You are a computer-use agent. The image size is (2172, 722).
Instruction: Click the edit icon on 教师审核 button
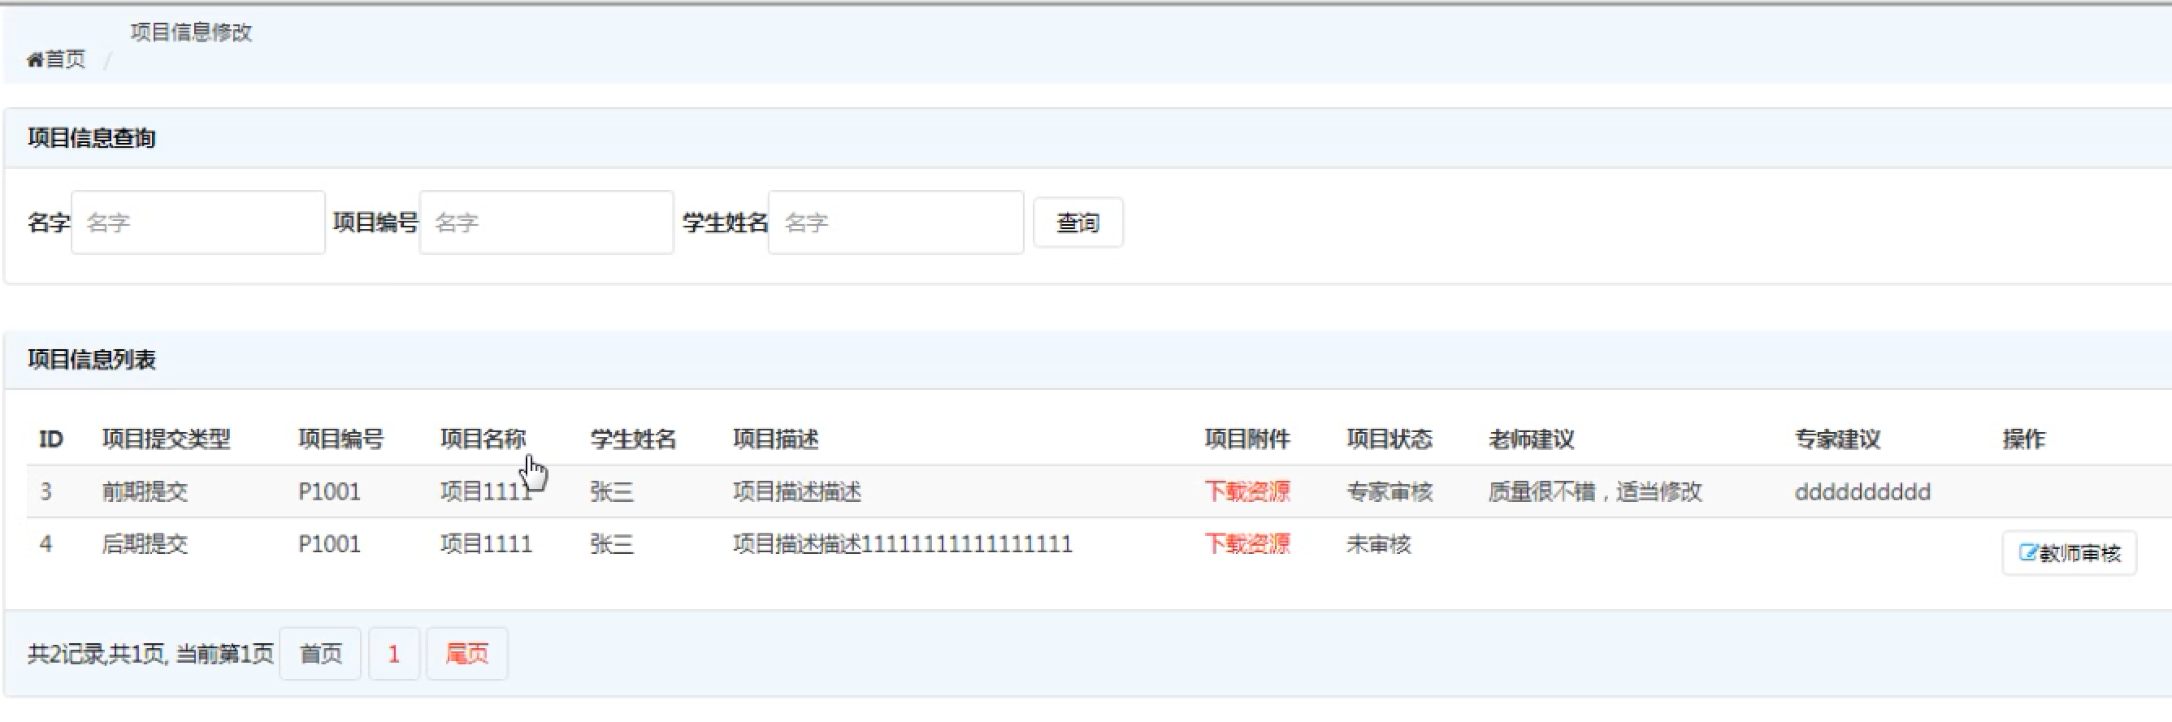click(x=2028, y=552)
